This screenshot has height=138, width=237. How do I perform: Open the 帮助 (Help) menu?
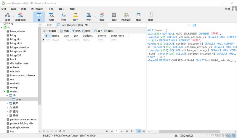[x=72, y=9]
